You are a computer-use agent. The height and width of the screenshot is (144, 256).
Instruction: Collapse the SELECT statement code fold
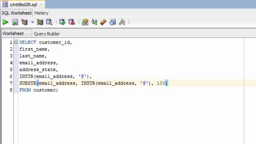click(x=16, y=42)
